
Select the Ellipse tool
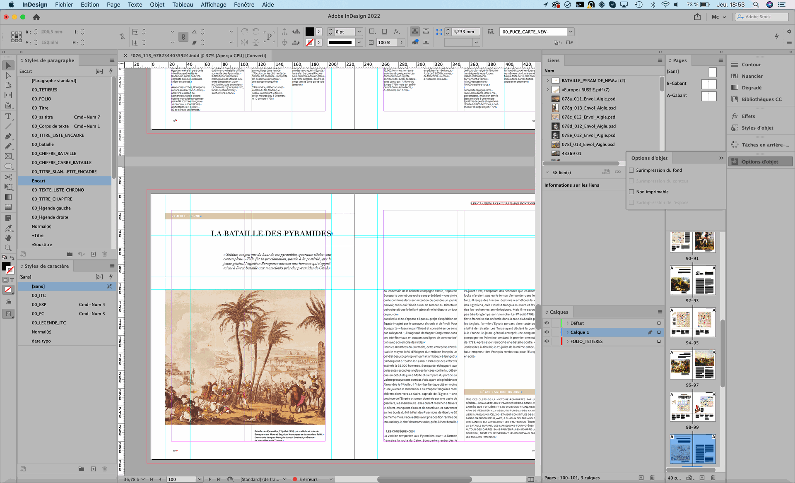pyautogui.click(x=8, y=166)
